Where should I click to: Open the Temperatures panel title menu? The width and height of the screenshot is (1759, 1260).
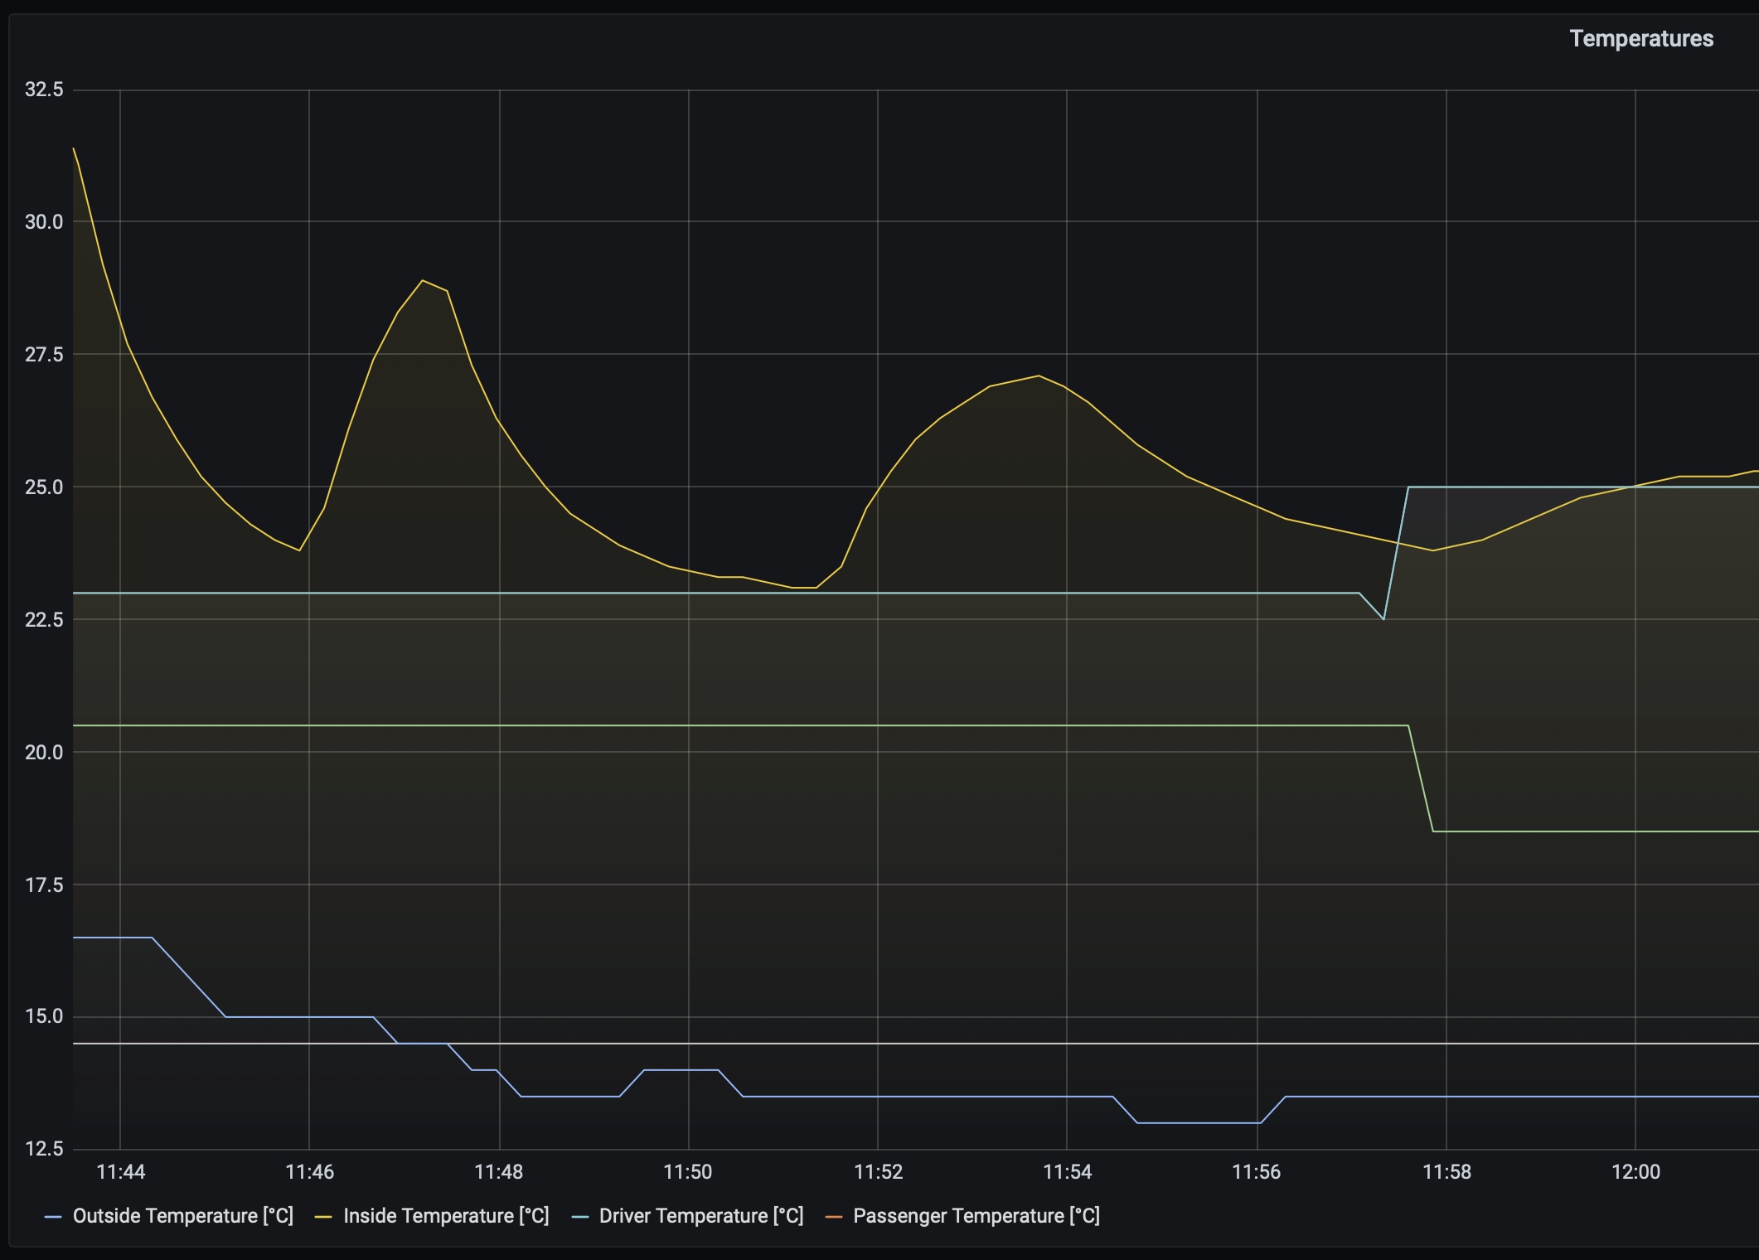[1640, 39]
